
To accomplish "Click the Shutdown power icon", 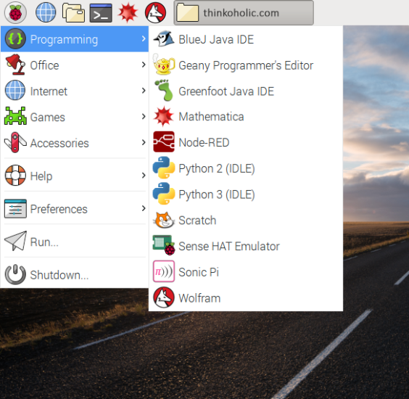I will pos(15,274).
